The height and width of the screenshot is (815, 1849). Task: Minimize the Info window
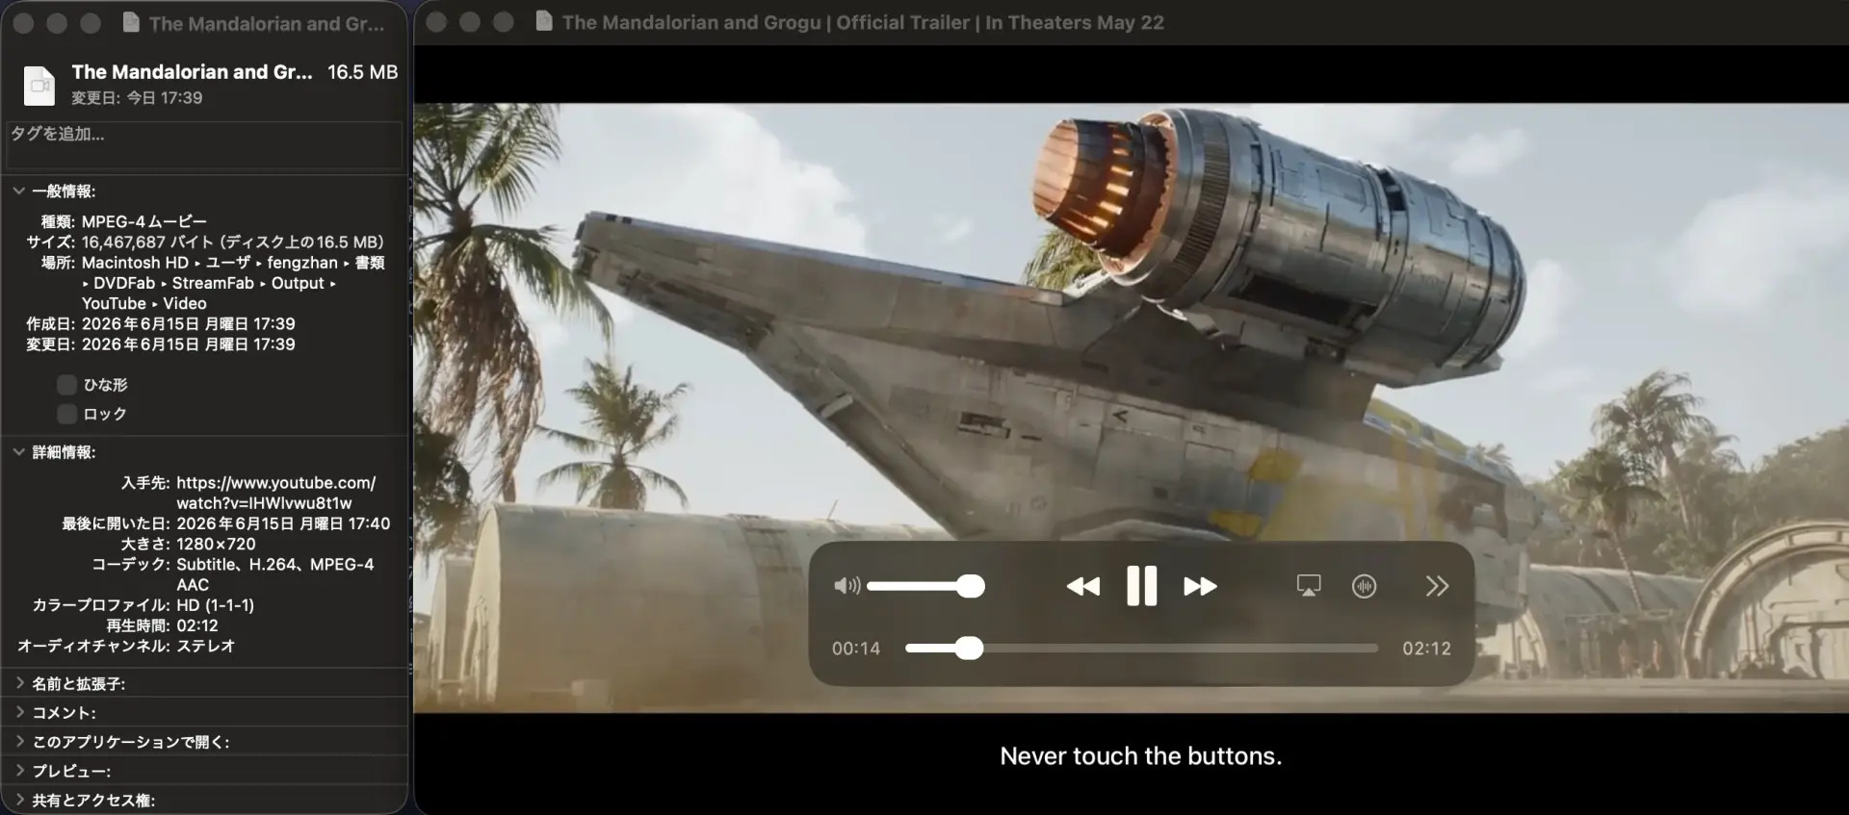(x=57, y=23)
